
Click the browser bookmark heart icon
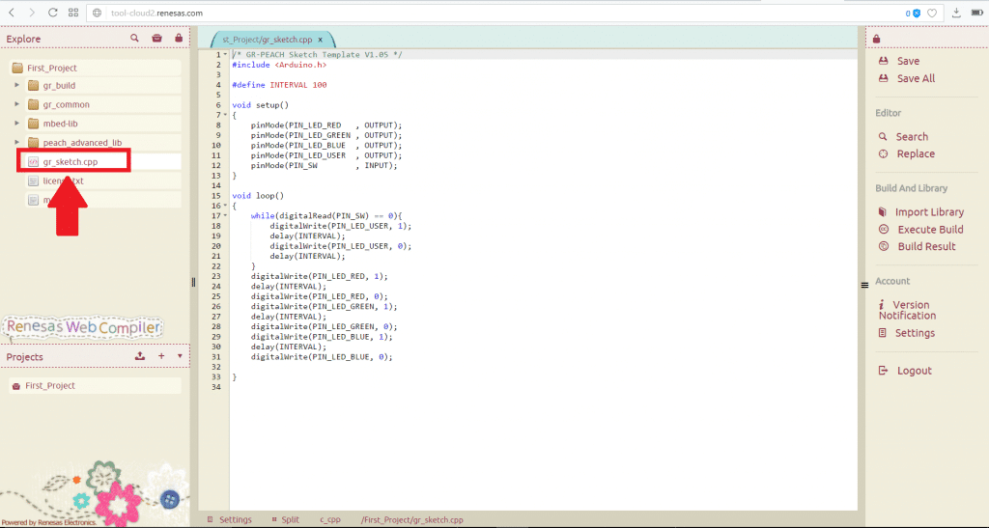932,14
